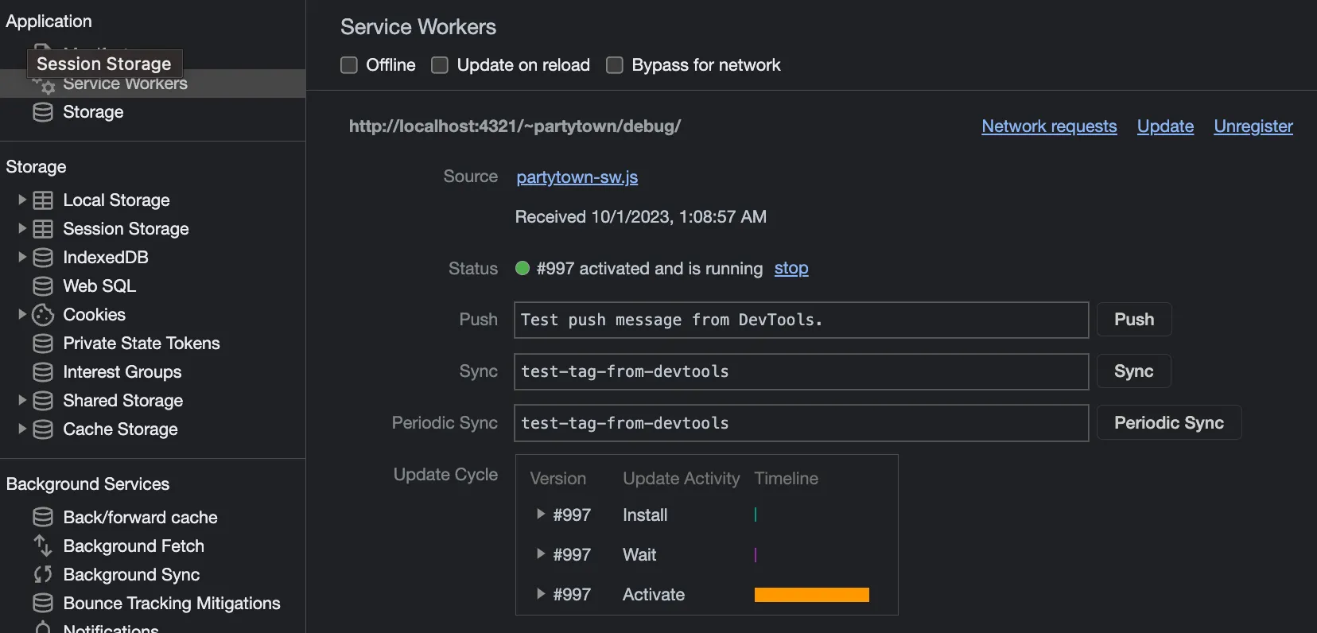
Task: Click the Bounce Tracking Mitigations icon
Action: click(43, 604)
